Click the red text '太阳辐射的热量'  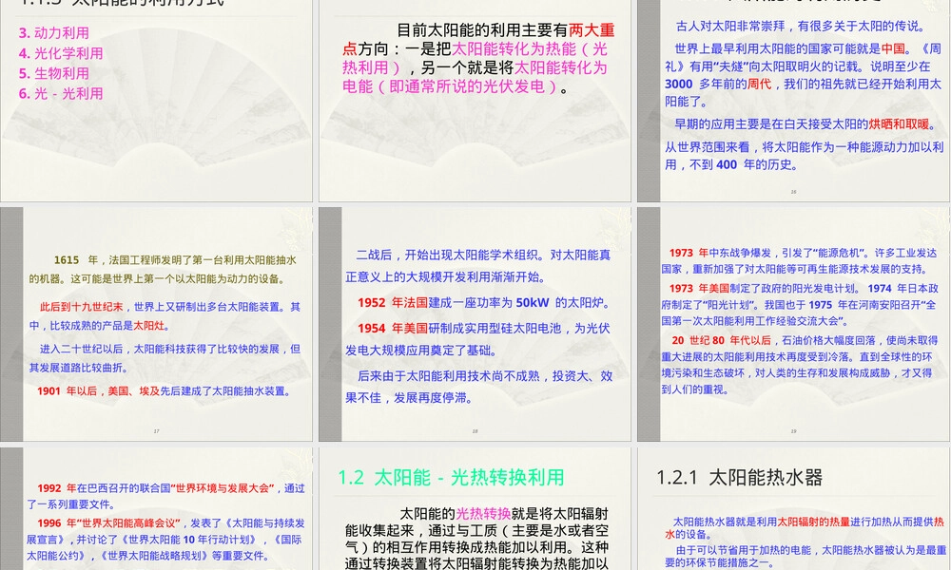813,522
